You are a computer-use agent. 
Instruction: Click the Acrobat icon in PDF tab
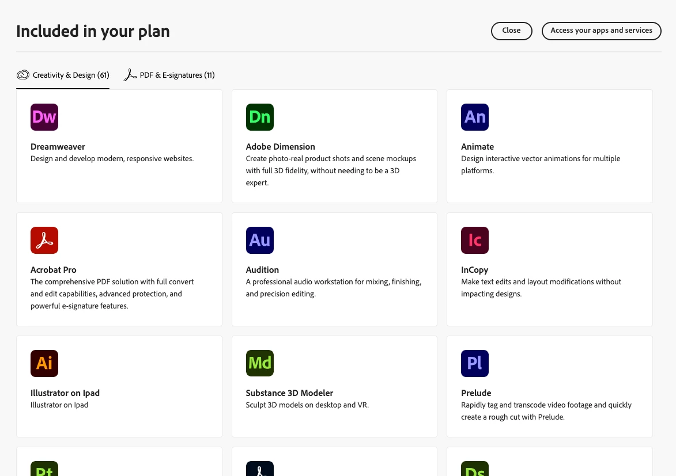130,75
